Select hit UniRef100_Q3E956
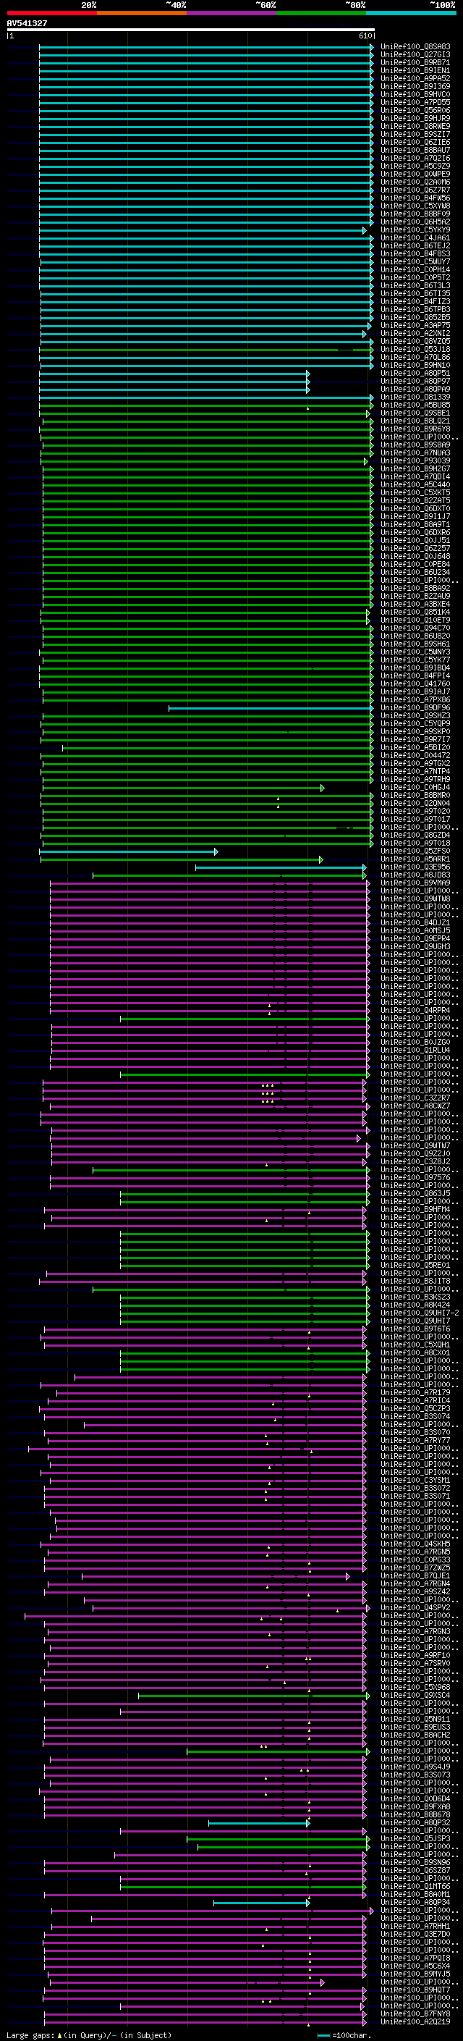 415,867
